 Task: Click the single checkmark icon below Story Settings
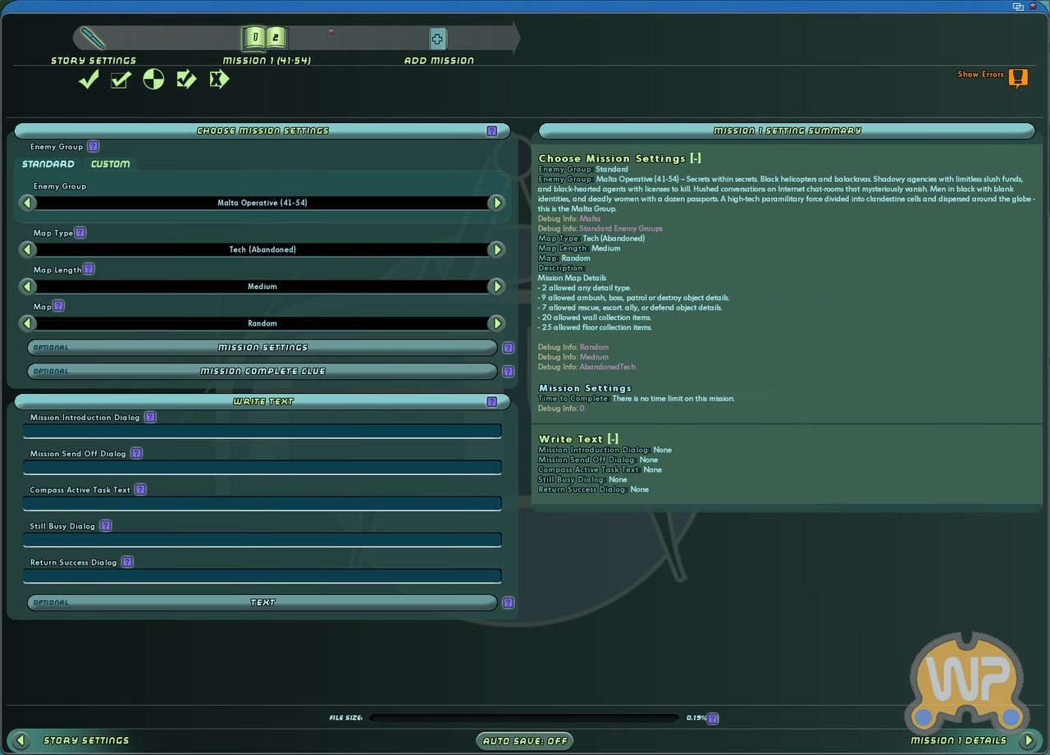point(89,80)
